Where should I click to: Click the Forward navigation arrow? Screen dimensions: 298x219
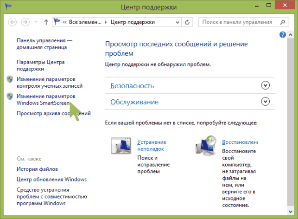[25, 22]
